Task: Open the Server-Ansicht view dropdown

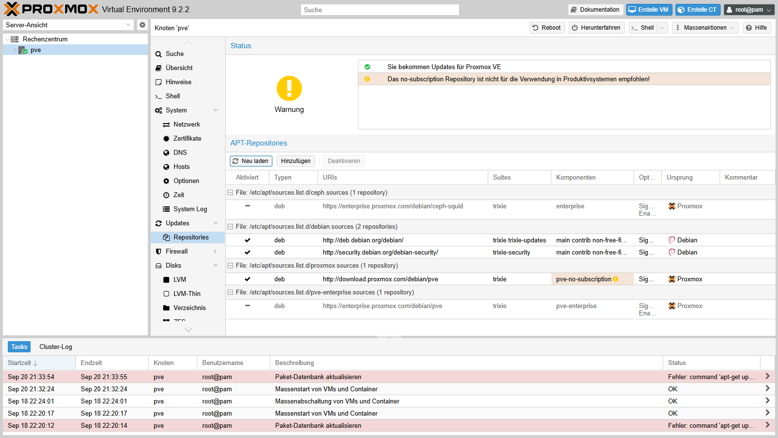Action: pos(128,25)
